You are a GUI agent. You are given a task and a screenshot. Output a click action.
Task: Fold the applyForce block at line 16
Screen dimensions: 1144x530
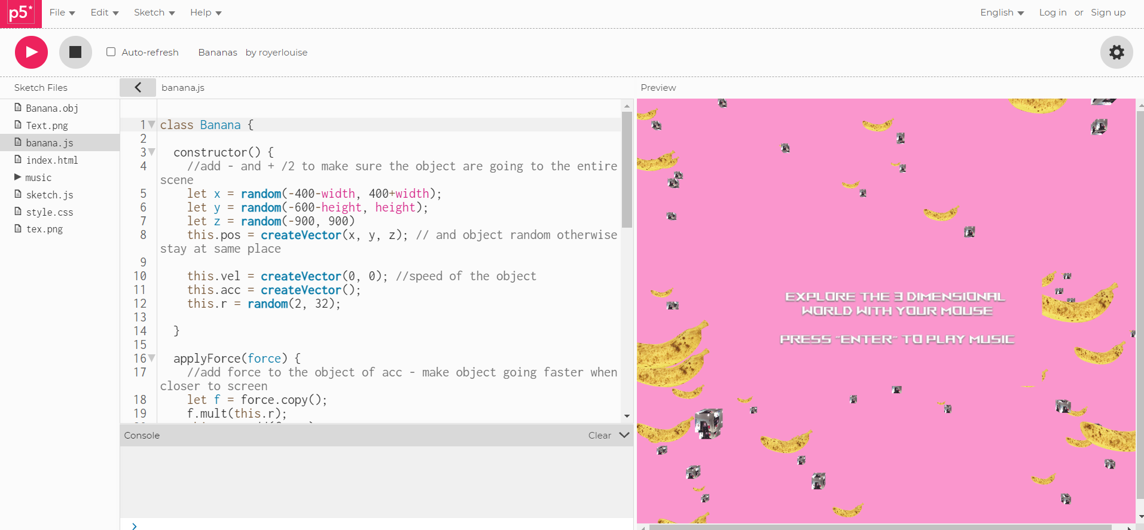coord(152,358)
